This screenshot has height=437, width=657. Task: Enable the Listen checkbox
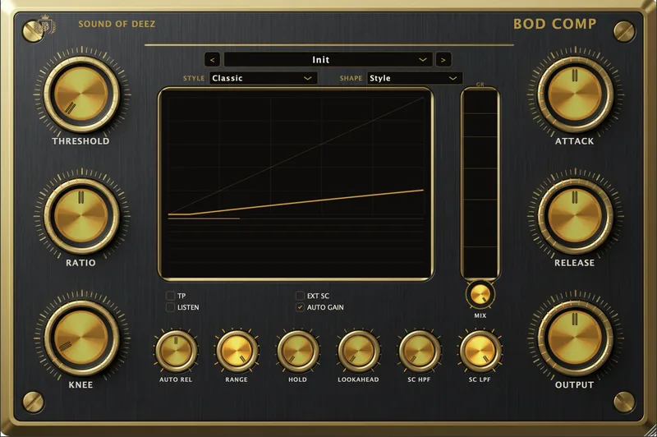click(x=170, y=307)
